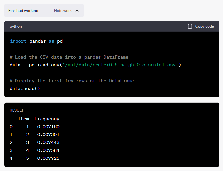Collapse work using the upward chevron
Screen dimensions: 223x171
click(x=77, y=11)
